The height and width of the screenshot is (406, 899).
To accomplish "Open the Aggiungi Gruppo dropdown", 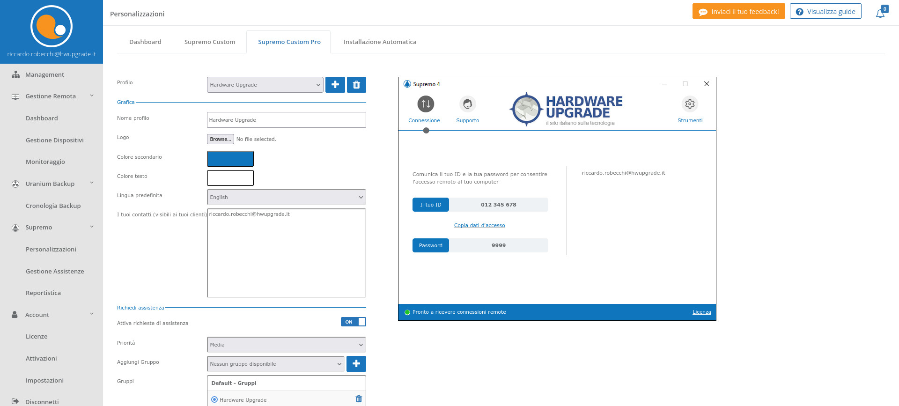I will click(276, 364).
